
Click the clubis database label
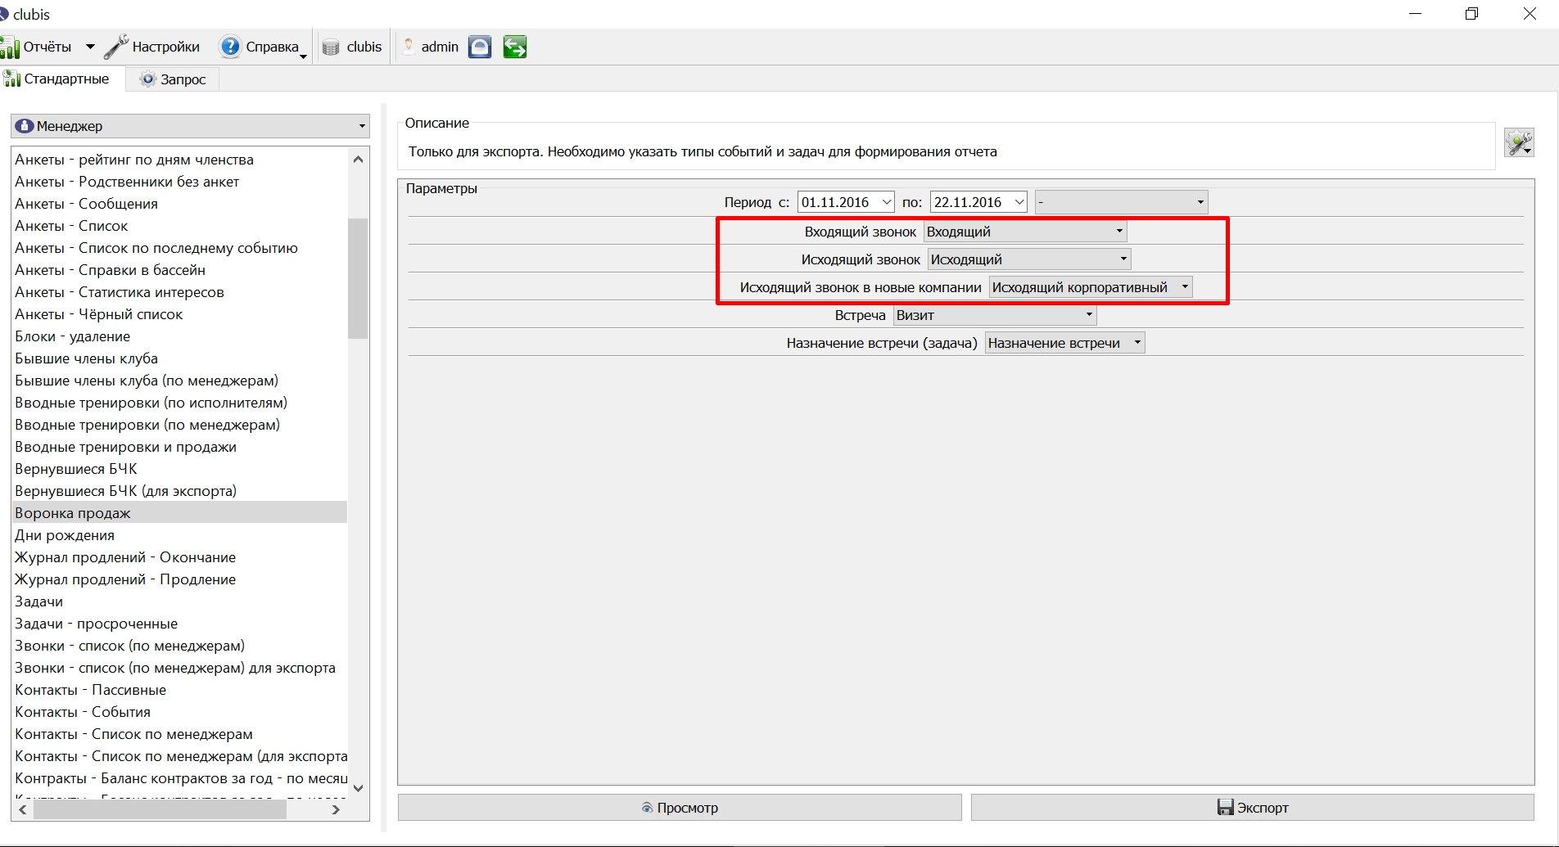pyautogui.click(x=364, y=47)
